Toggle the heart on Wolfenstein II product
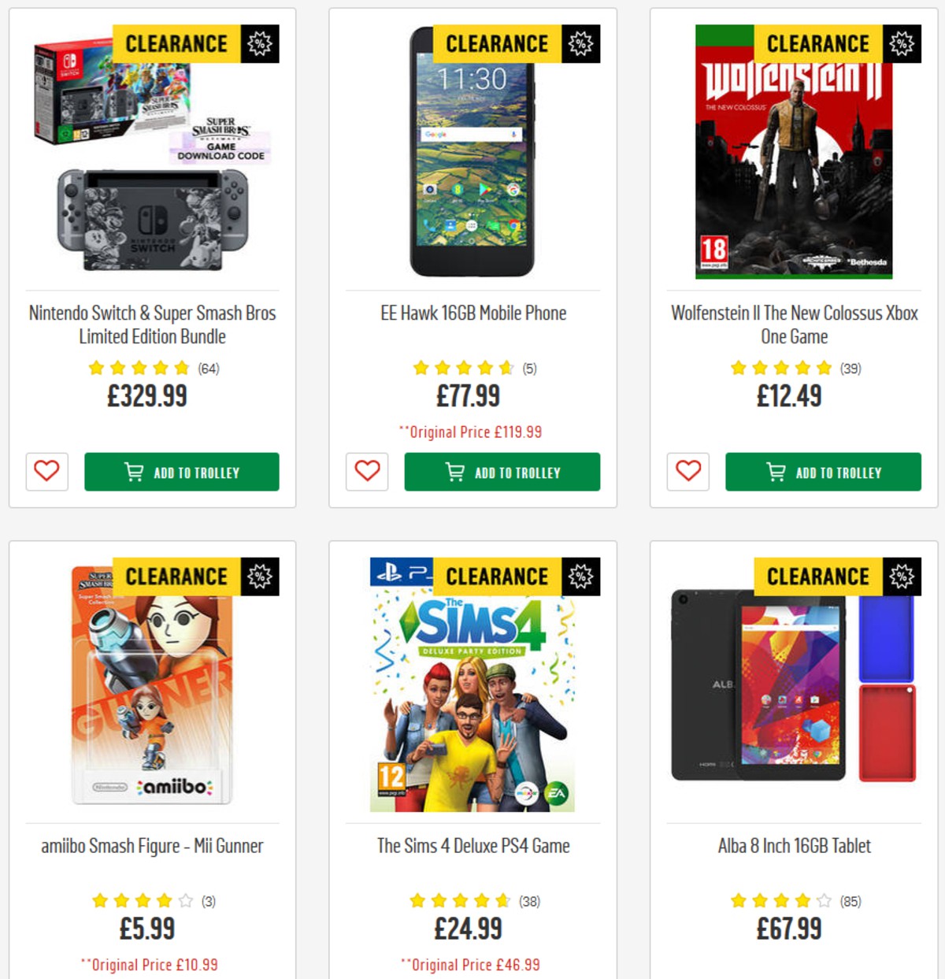 click(x=687, y=473)
